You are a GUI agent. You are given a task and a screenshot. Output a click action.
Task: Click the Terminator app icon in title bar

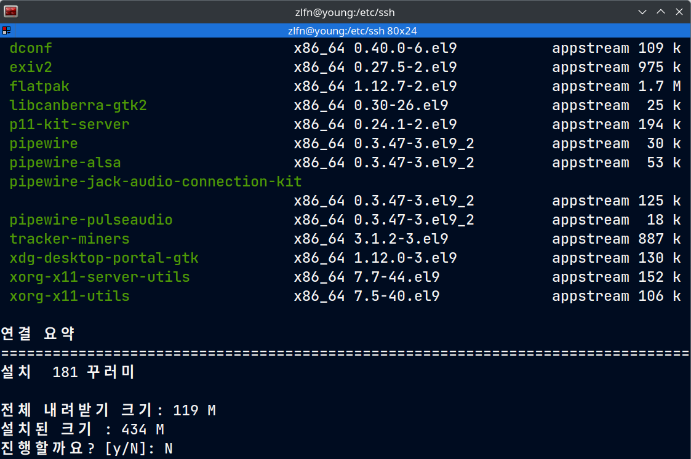point(10,11)
